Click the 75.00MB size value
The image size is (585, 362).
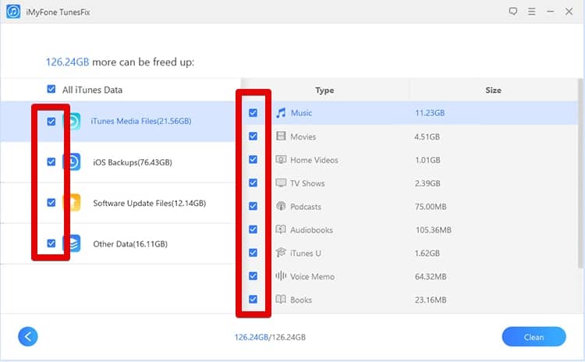click(x=431, y=207)
